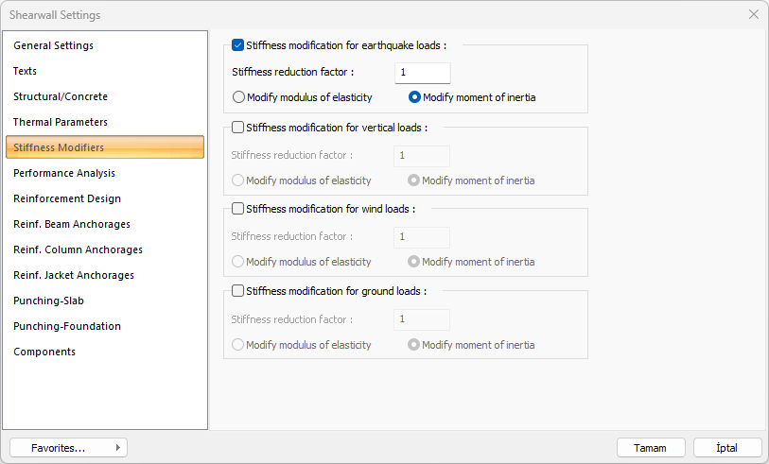Open Structural/Concrete settings

tap(61, 96)
